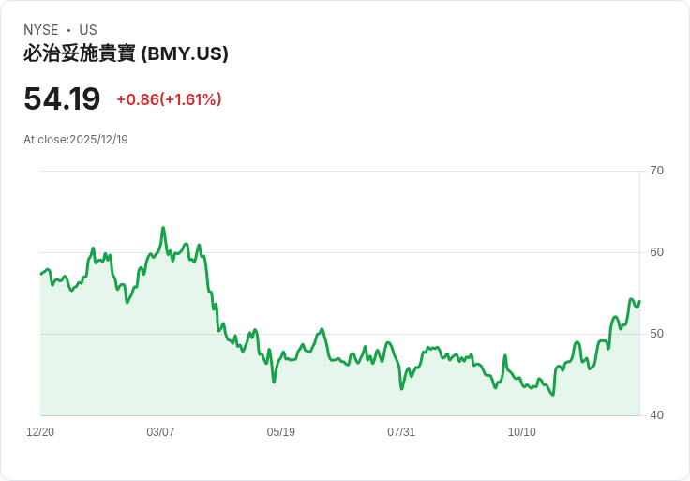Click the lowest dip after 10/10
690x481 pixels.
point(553,395)
